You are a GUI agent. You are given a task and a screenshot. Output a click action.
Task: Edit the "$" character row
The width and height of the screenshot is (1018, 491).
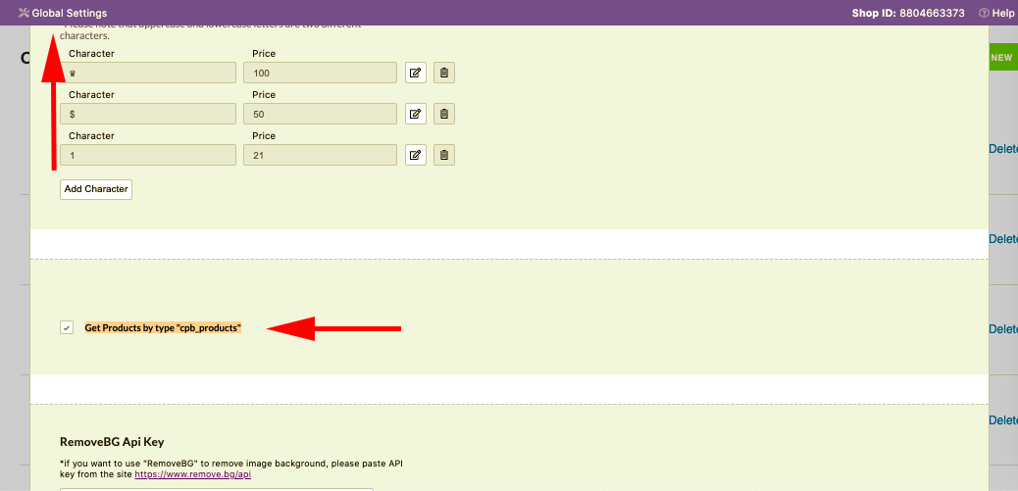coord(416,114)
